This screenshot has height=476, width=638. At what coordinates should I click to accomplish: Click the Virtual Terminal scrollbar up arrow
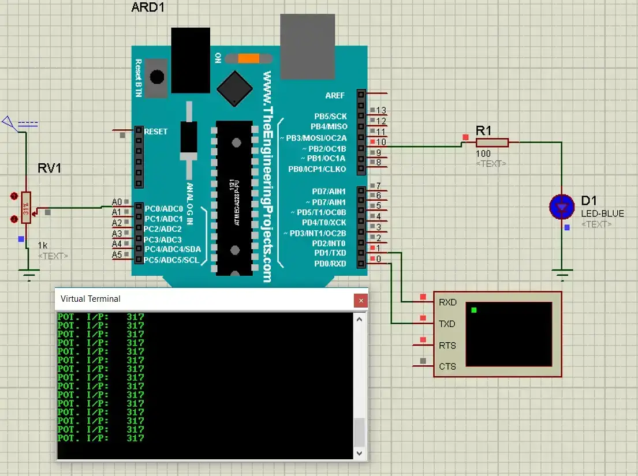tap(359, 320)
